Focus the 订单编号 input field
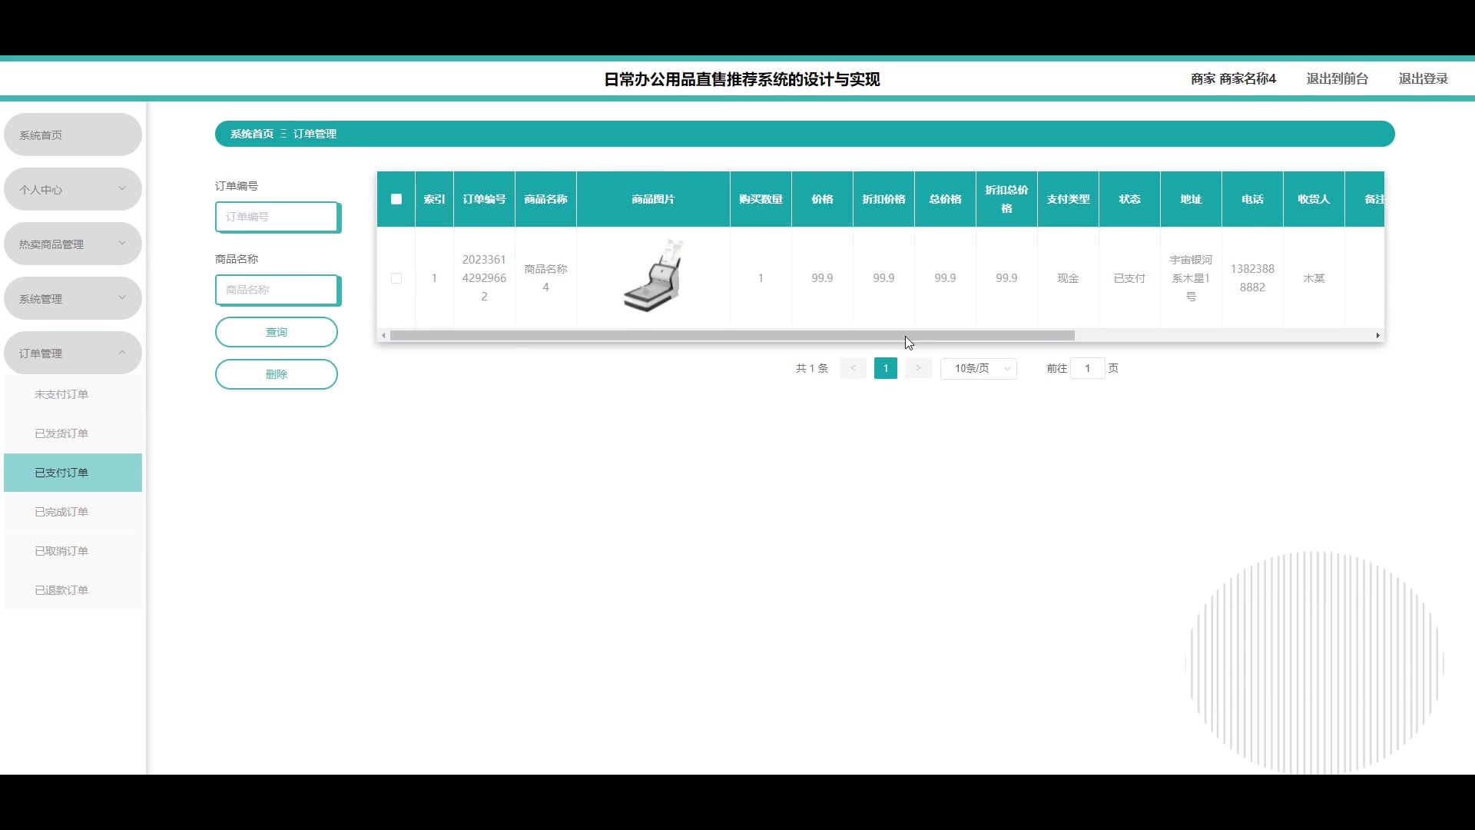Viewport: 1475px width, 830px height. click(x=277, y=217)
